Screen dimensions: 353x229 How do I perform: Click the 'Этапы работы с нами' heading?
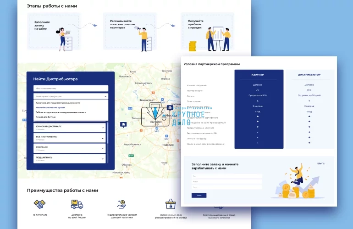(x=52, y=6)
